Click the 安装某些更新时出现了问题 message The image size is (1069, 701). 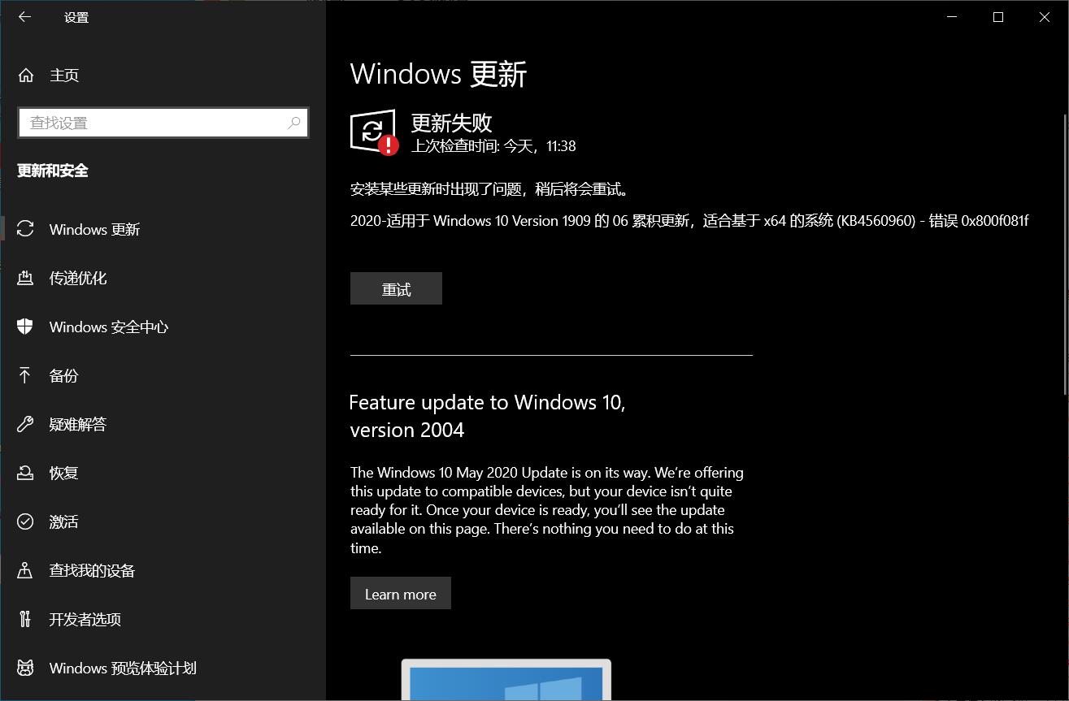[x=490, y=189]
